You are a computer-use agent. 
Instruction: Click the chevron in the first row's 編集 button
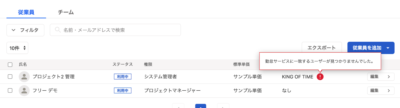(389, 77)
